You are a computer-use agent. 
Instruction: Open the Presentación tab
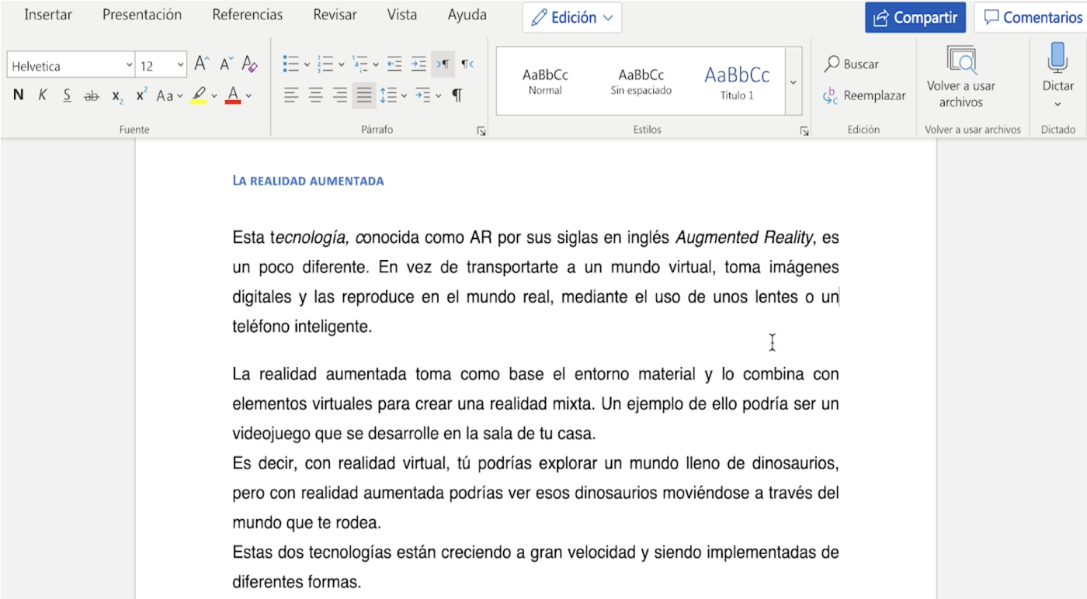coord(142,15)
